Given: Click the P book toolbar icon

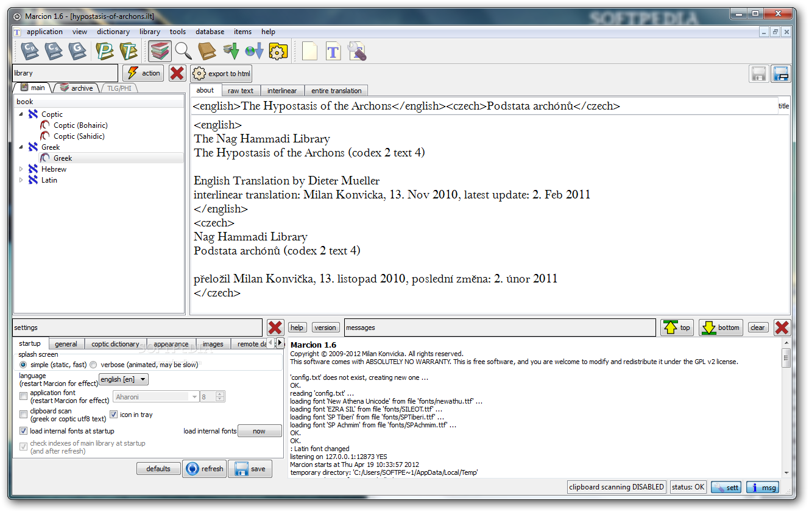Looking at the screenshot, I should point(105,51).
